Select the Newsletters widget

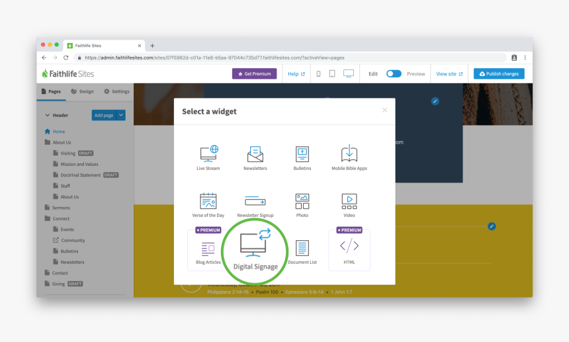pos(255,158)
